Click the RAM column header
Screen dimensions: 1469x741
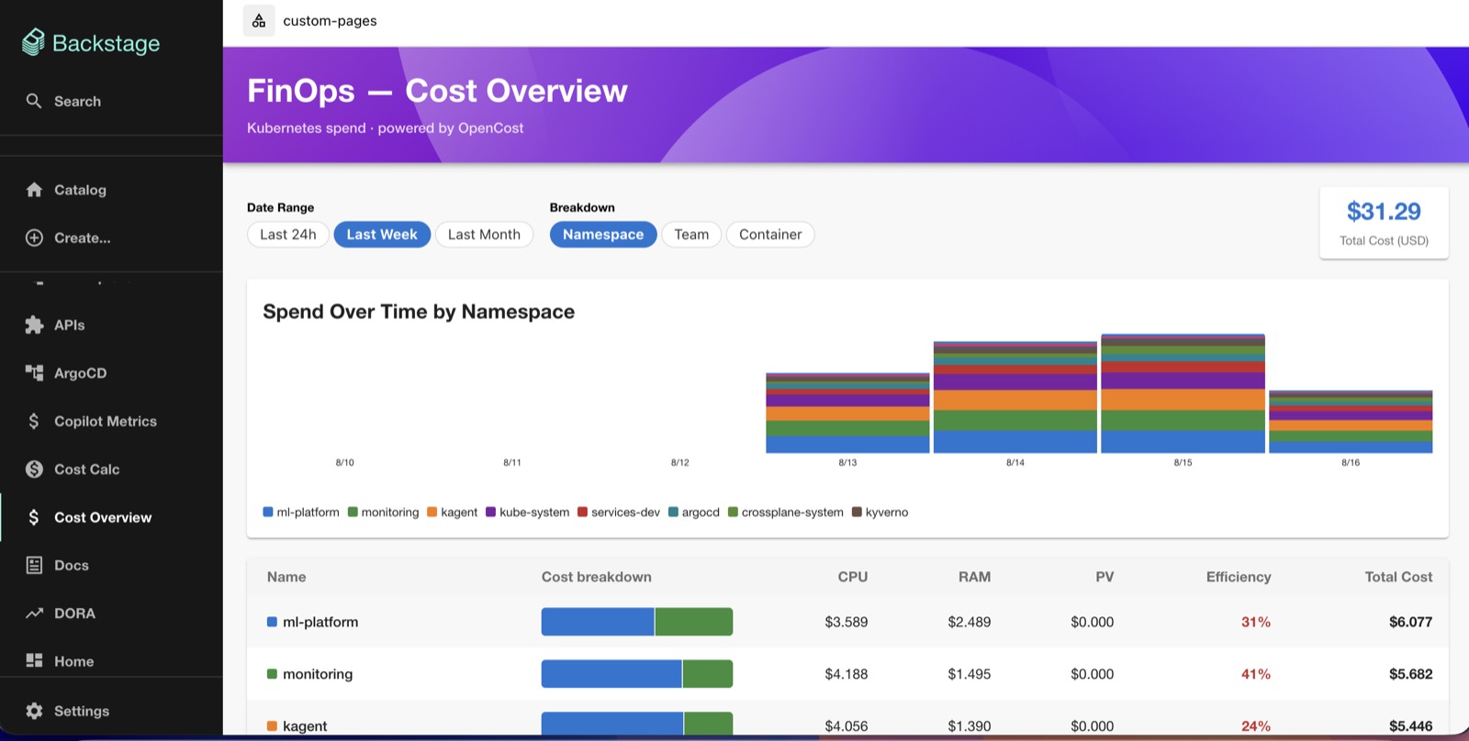(974, 577)
